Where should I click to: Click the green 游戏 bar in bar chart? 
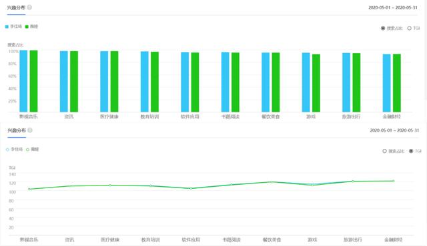[316, 83]
